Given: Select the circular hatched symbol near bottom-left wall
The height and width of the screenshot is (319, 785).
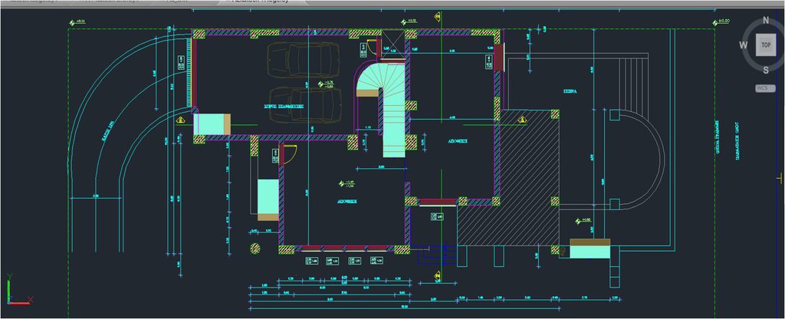Looking at the screenshot, I should tap(255, 248).
